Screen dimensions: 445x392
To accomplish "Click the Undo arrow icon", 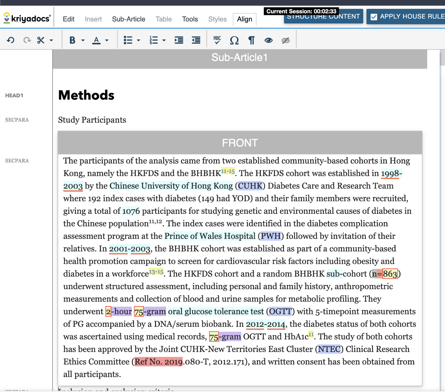I will [x=11, y=40].
